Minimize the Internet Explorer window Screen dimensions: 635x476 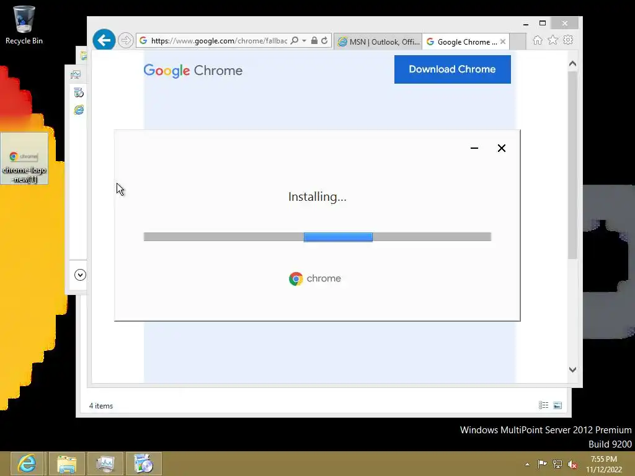coord(526,24)
